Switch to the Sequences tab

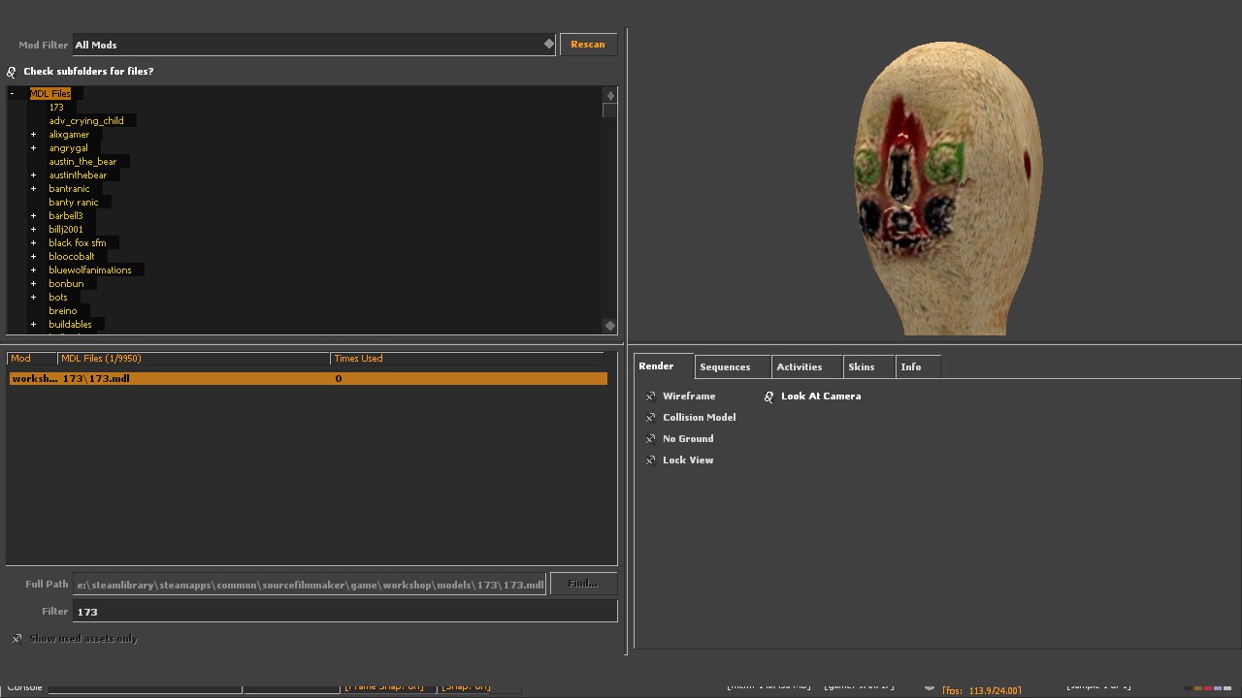[x=725, y=367]
